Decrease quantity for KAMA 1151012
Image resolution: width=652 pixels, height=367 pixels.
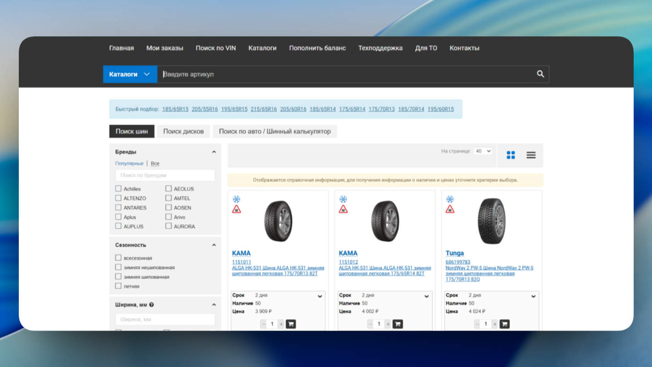pyautogui.click(x=370, y=324)
